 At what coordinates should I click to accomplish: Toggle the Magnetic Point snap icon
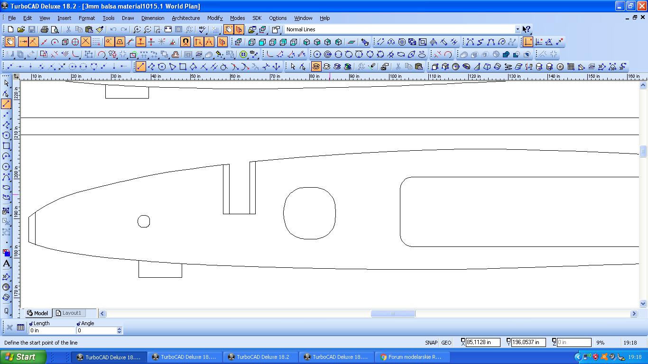(x=185, y=42)
